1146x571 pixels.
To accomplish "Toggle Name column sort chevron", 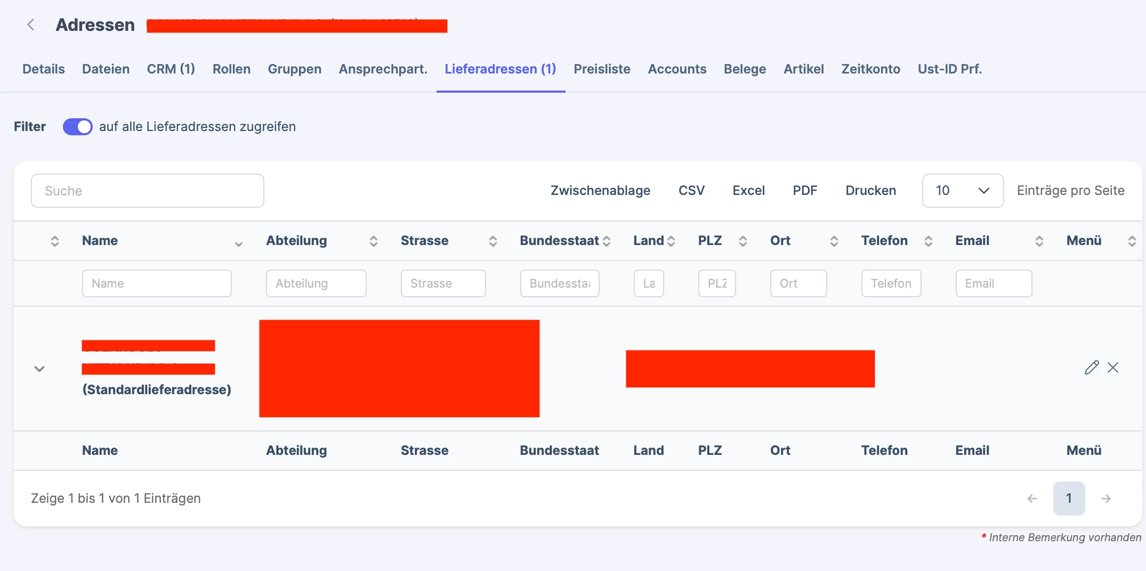I will tap(239, 244).
